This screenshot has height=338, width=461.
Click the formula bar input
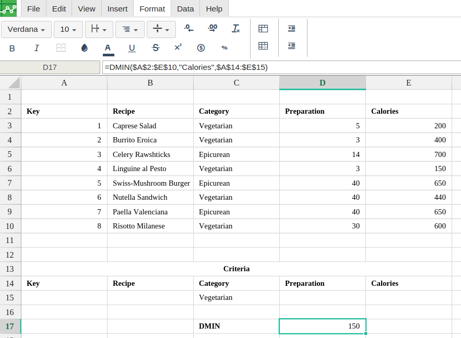point(281,67)
